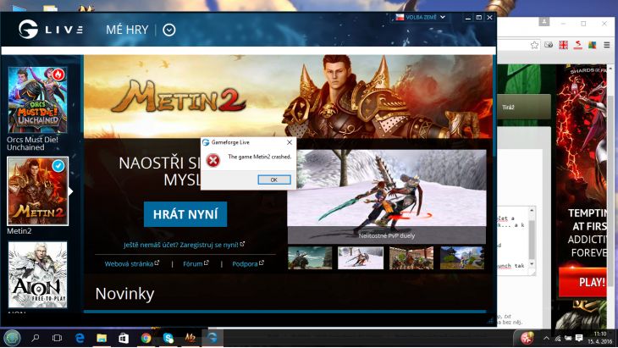Open the Zaregistruj se nyní registration link

(x=184, y=245)
